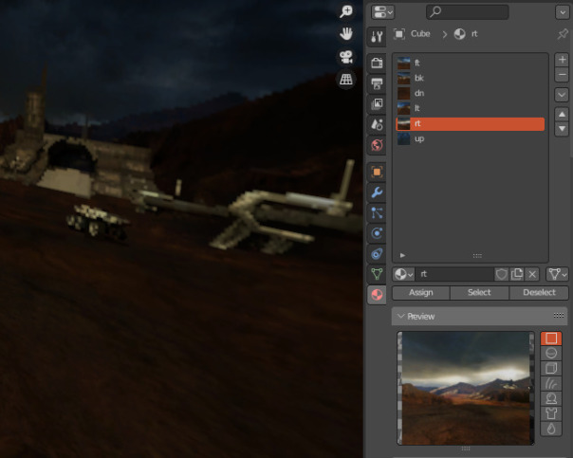The height and width of the screenshot is (458, 573).
Task: Select the bk material slot
Action: [x=471, y=78]
